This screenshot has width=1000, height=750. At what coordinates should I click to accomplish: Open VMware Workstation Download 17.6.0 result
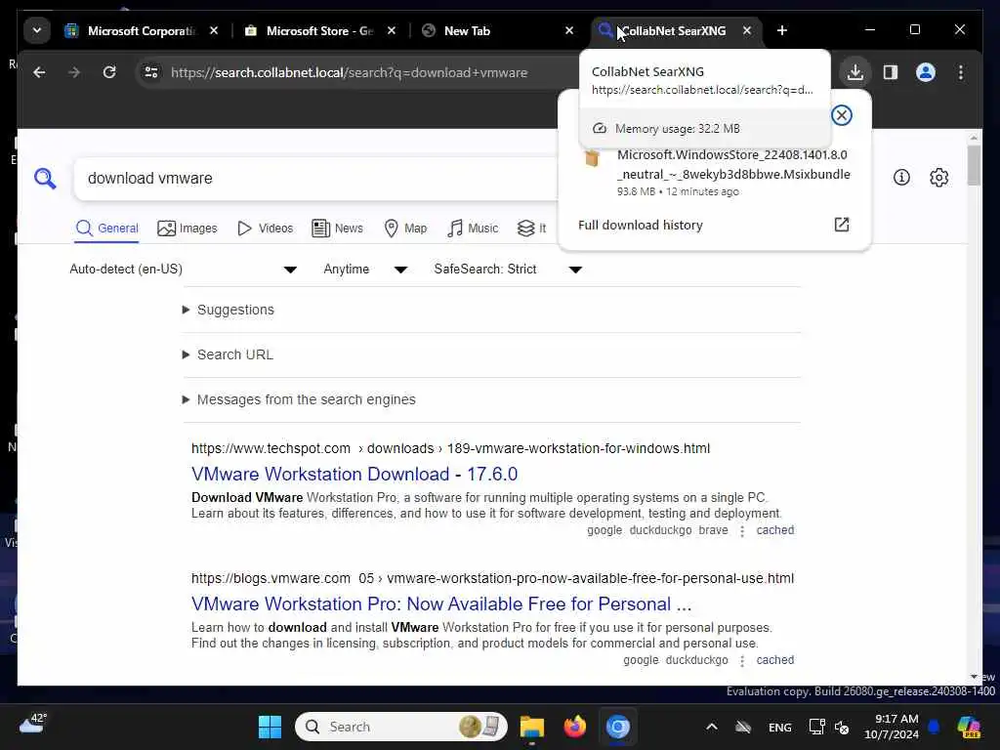point(354,475)
